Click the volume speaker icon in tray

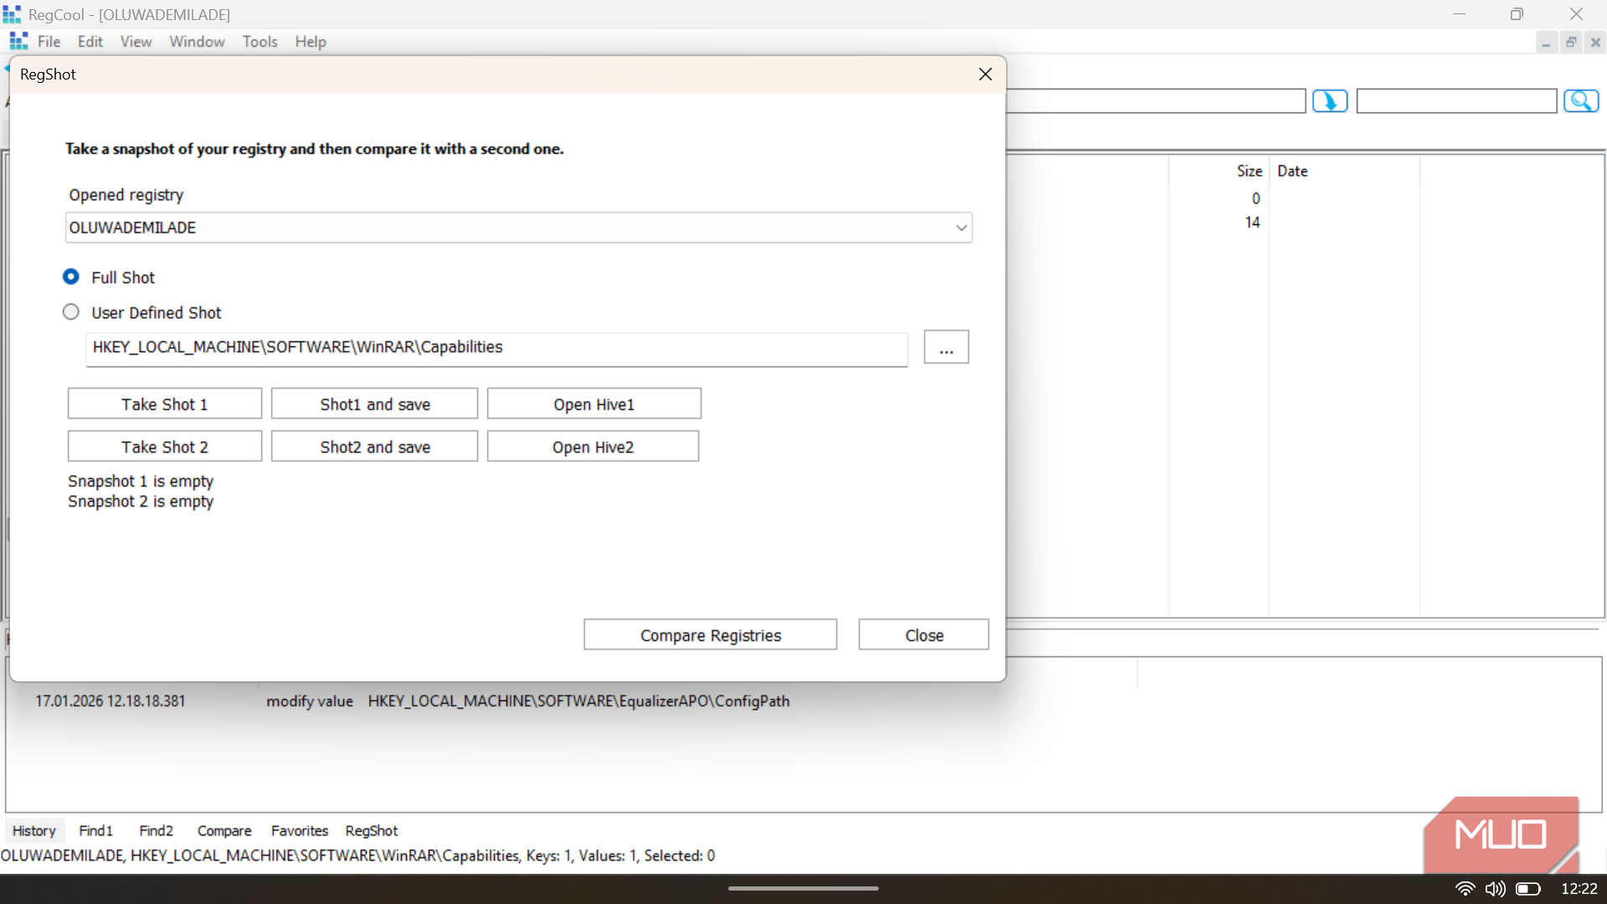tap(1495, 889)
